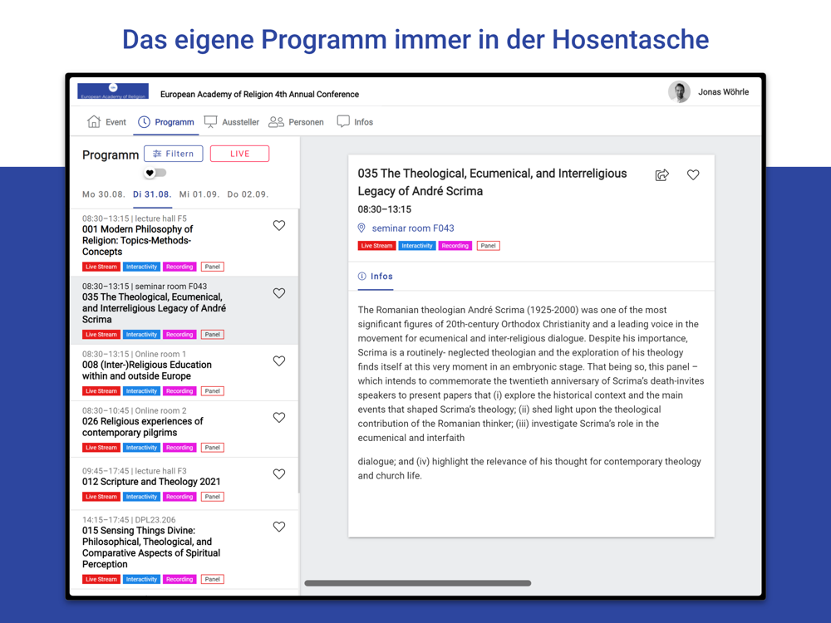Open the Aussteller tab
Viewport: 831px width, 623px height.
pyautogui.click(x=232, y=122)
